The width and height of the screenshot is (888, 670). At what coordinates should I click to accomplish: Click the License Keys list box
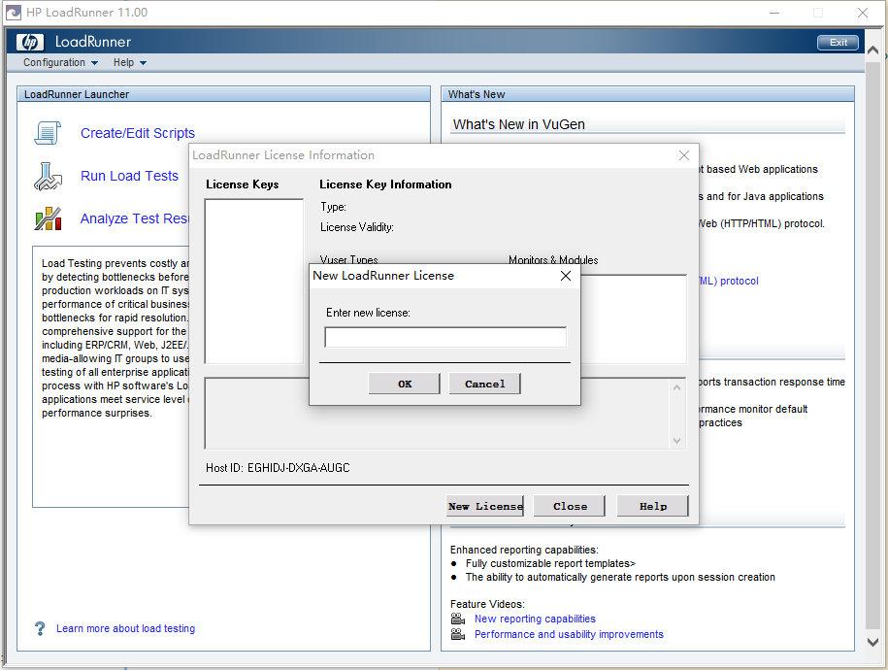tap(253, 282)
